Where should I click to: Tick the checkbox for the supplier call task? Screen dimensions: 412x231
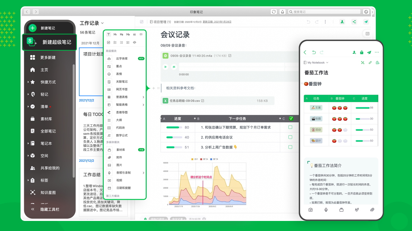290,137
